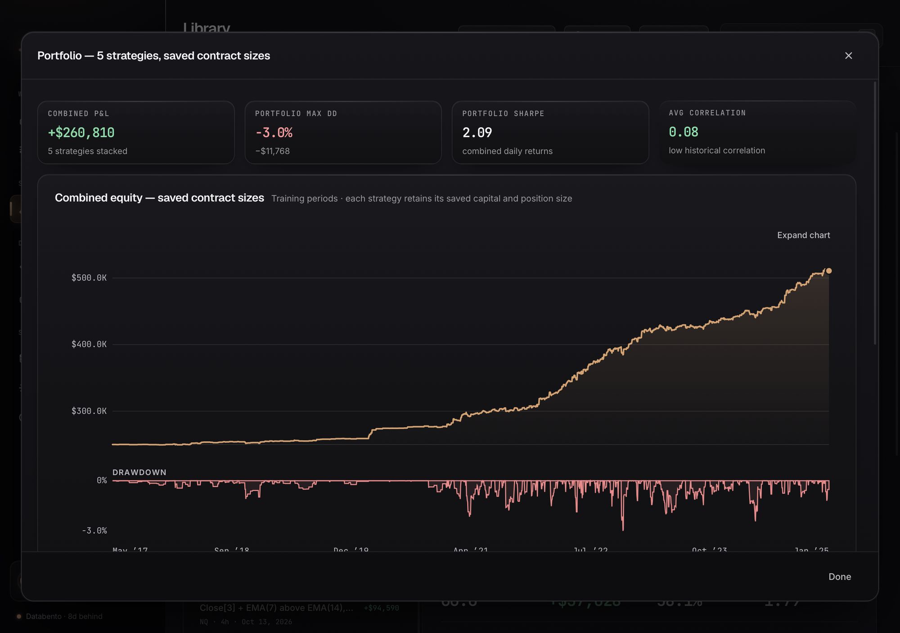Click the −$11,768 drawdown amount
900x633 pixels.
pos(272,151)
